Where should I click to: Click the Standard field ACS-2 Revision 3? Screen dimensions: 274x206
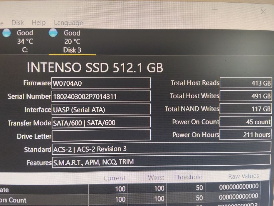[162, 149]
